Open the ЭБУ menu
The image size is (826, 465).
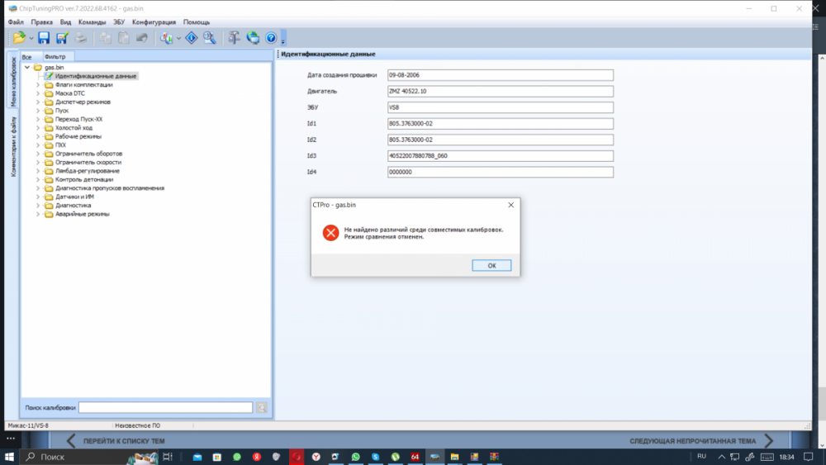[x=119, y=22]
